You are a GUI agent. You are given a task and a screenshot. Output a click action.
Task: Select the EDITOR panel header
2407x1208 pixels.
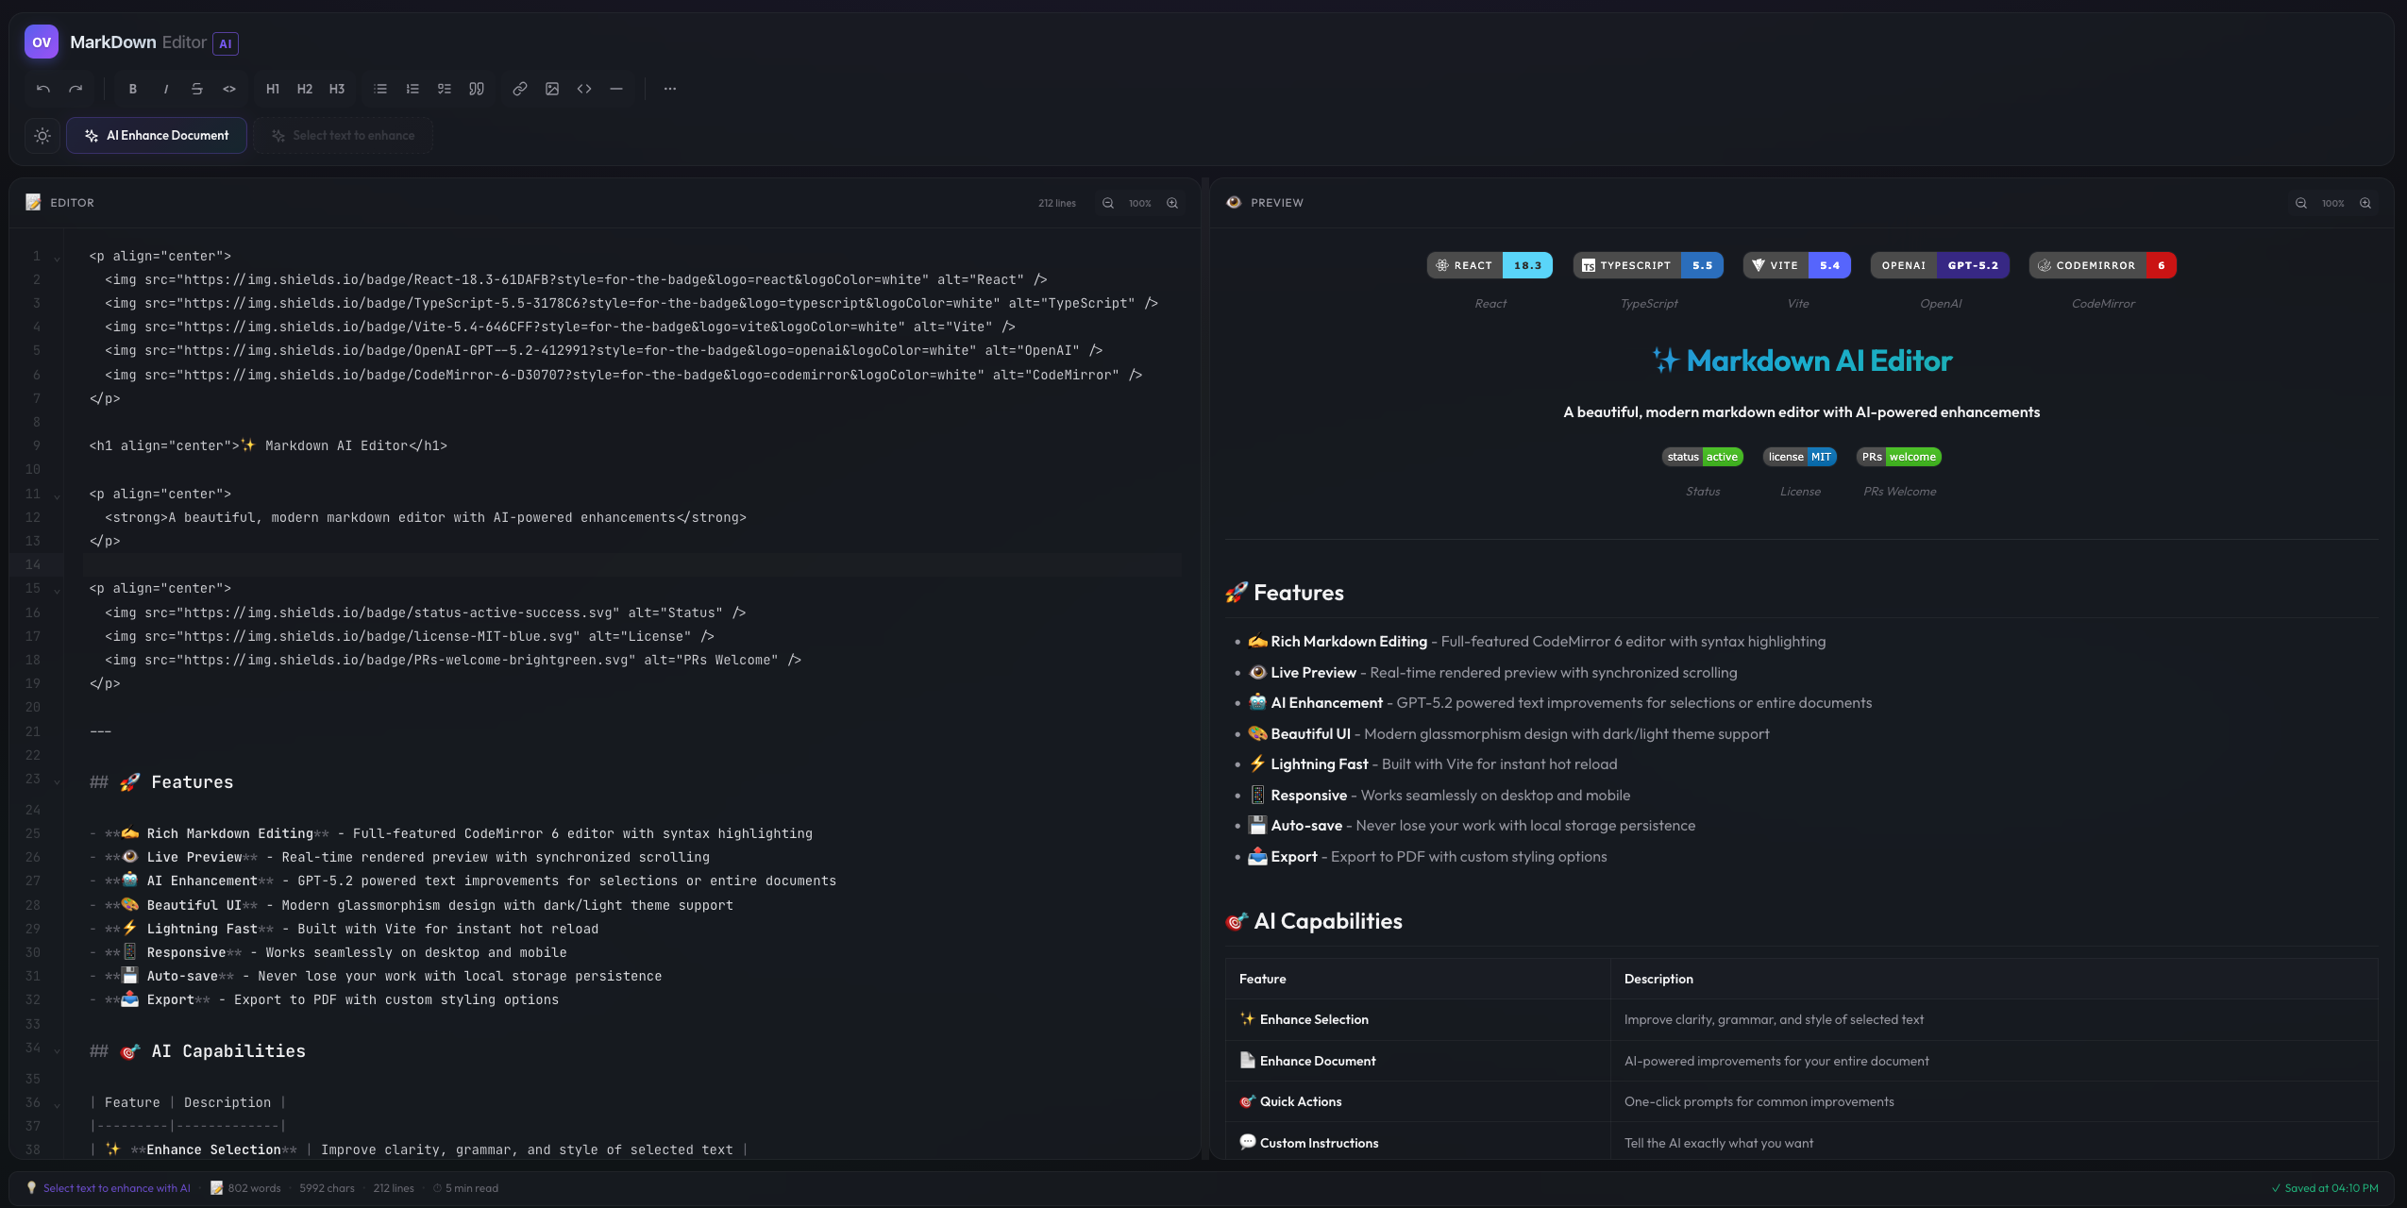click(x=70, y=202)
